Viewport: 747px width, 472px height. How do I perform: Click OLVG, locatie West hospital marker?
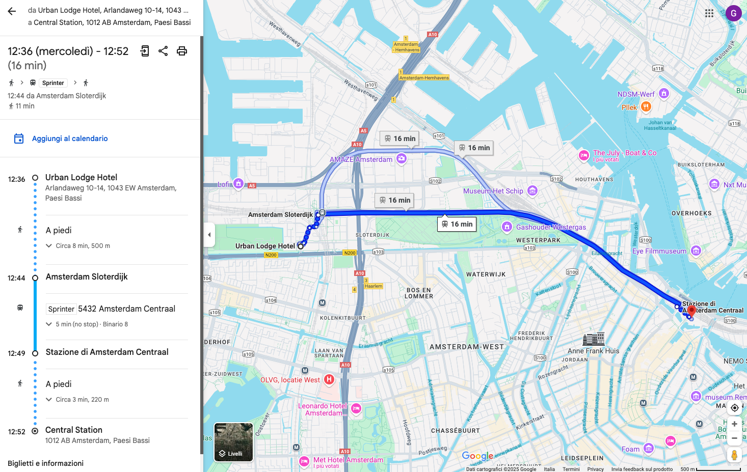pos(329,379)
